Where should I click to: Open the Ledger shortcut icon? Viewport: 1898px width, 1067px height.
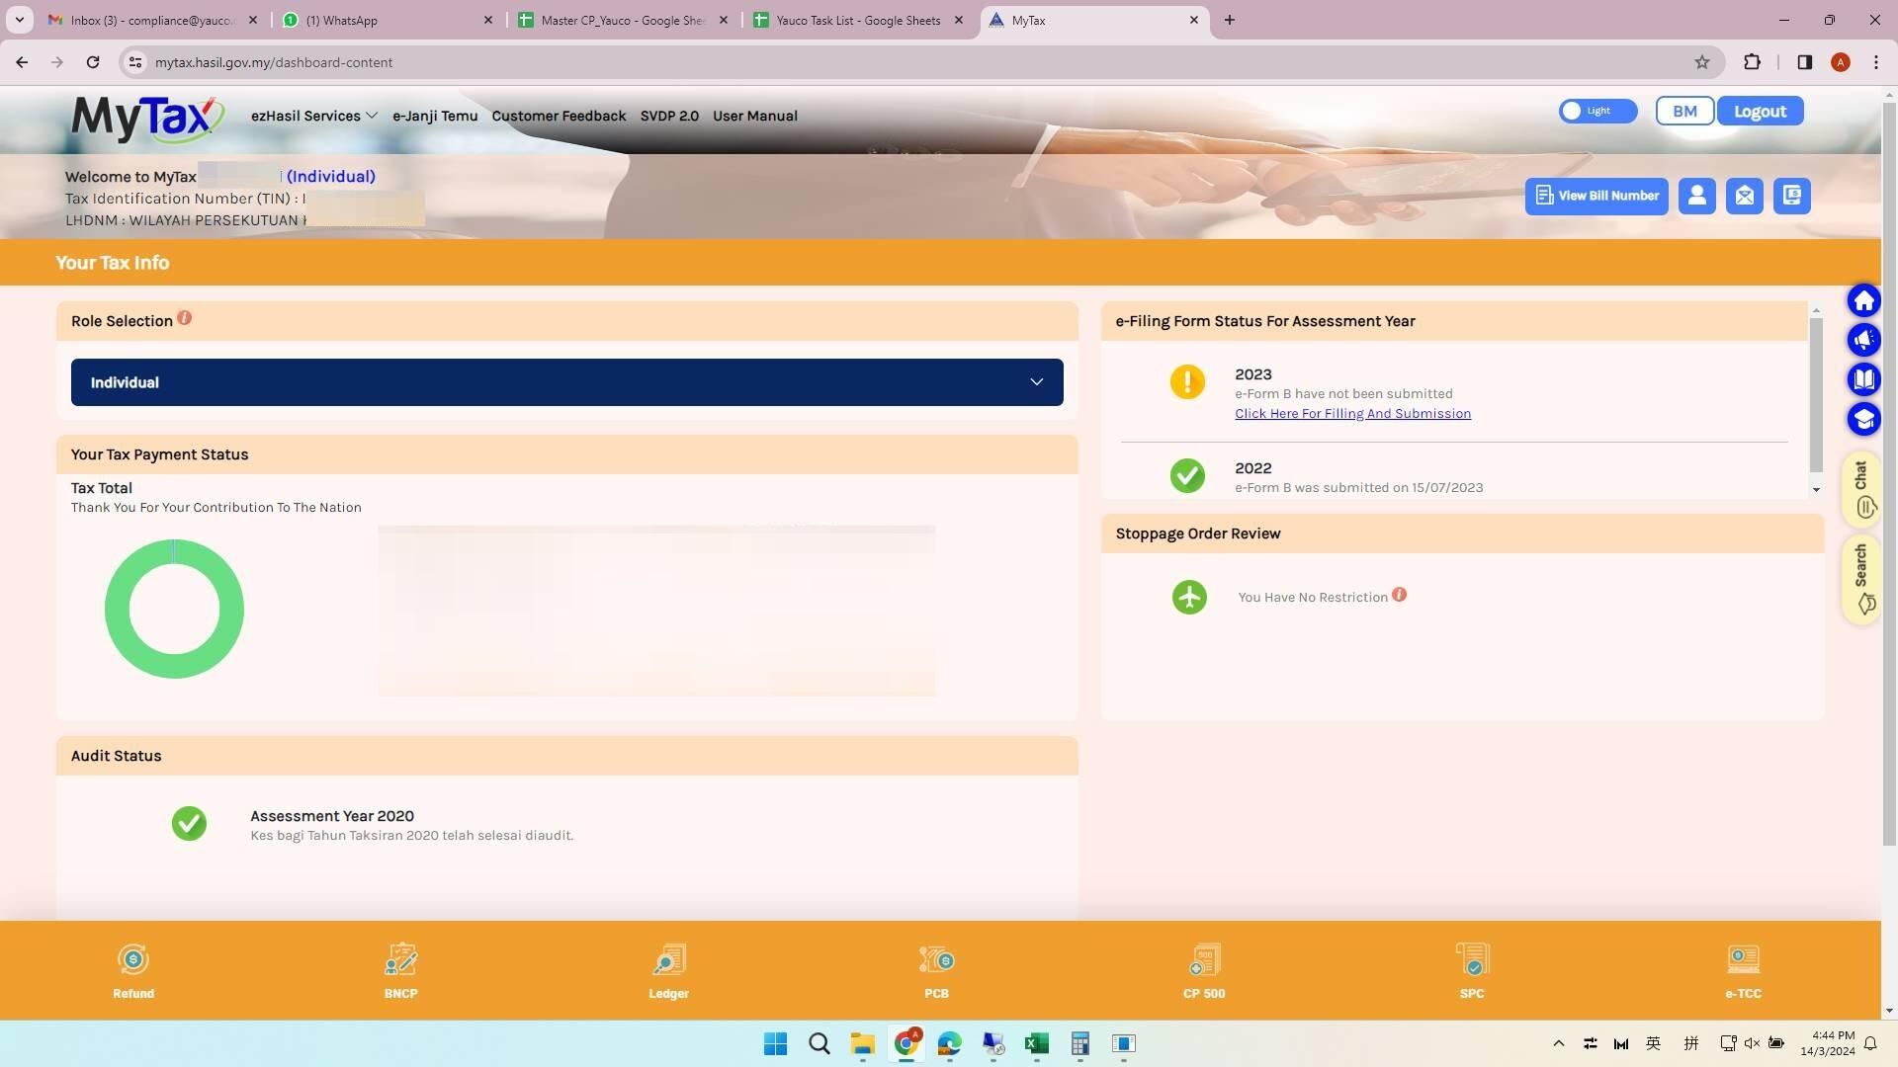669,959
